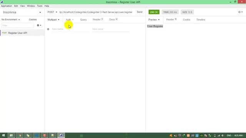The height and width of the screenshot is (138, 246).
Task: Open Chrome from the taskbar
Action: tap(20, 135)
